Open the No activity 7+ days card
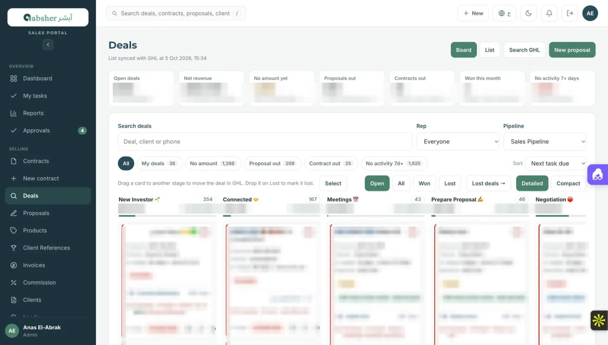The image size is (608, 345). [x=562, y=88]
